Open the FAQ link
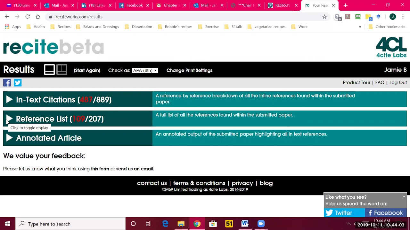Screen dimensions: 410x230 (x=380, y=82)
